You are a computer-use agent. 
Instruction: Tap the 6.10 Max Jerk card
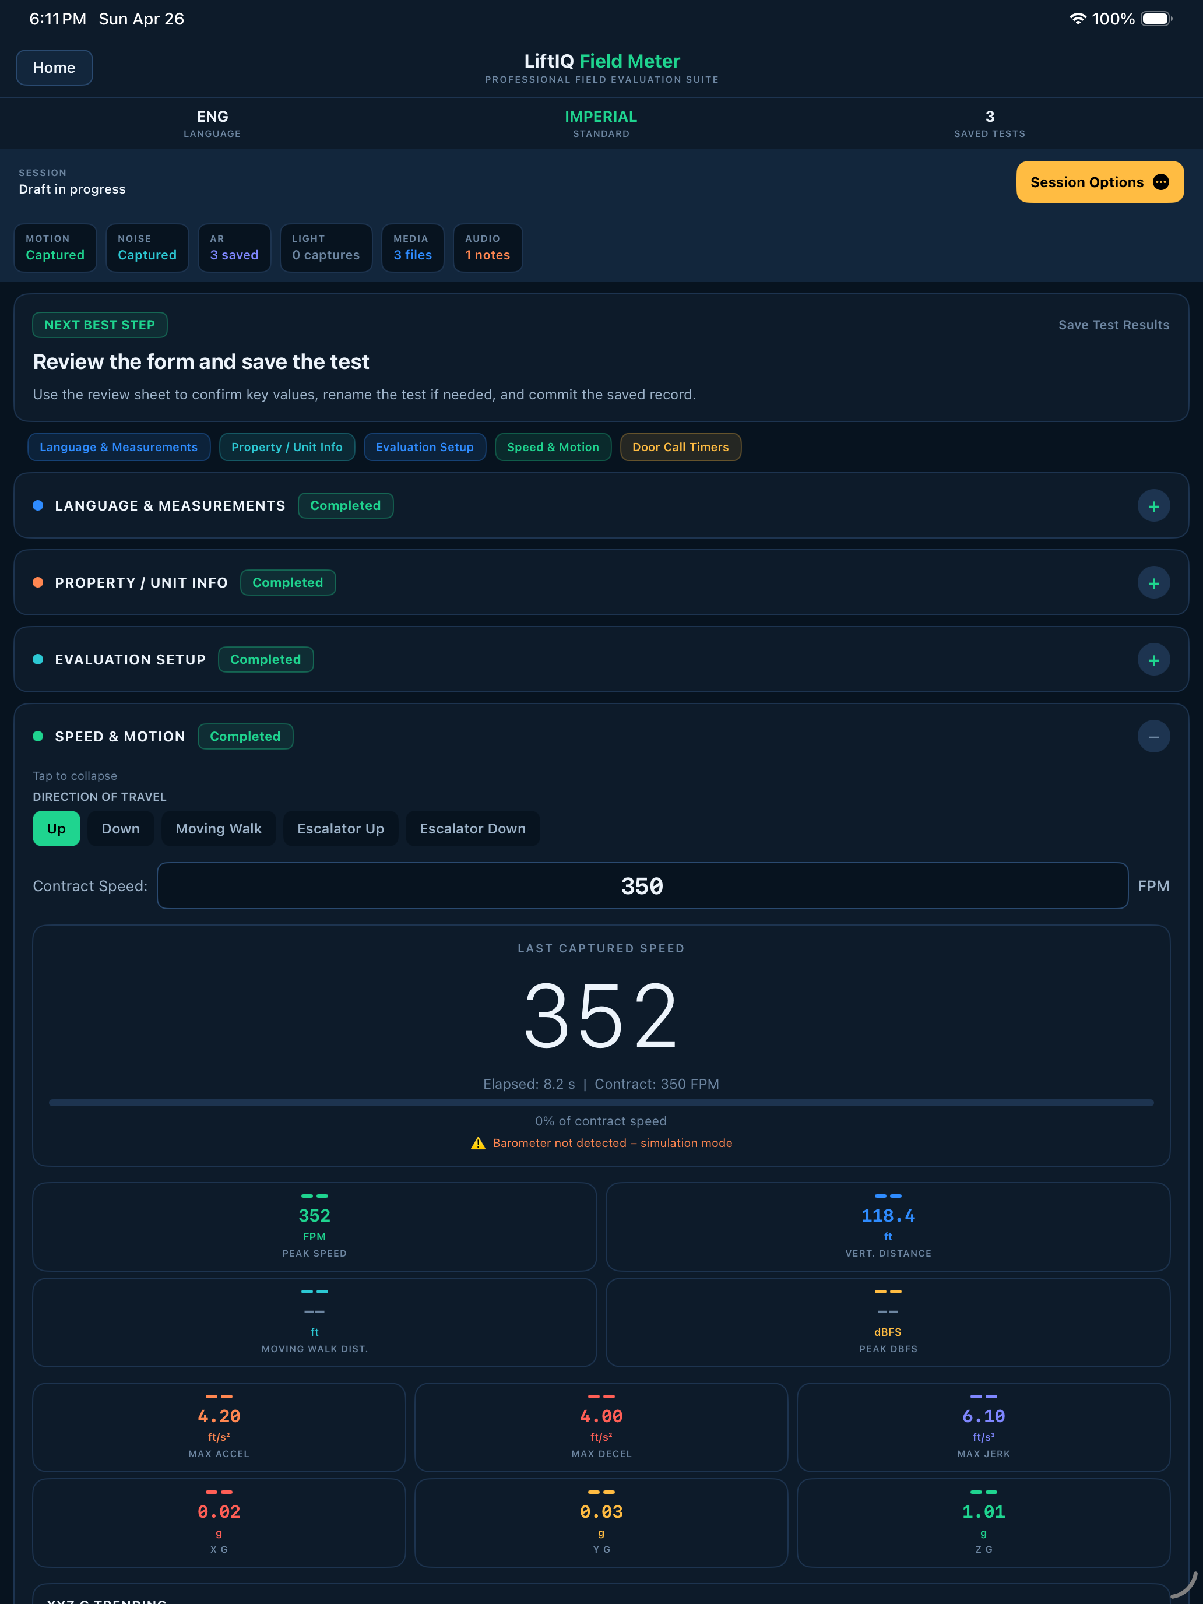[983, 1427]
